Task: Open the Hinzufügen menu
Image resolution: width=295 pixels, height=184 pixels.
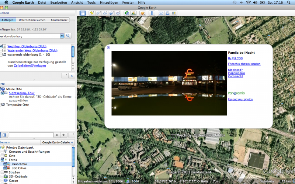Action: click(109, 2)
